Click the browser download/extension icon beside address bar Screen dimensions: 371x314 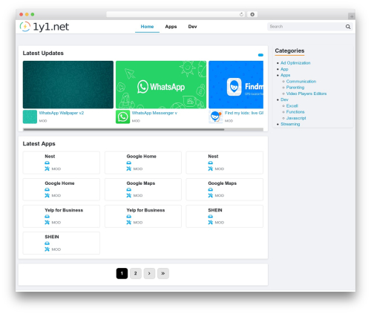pos(252,14)
